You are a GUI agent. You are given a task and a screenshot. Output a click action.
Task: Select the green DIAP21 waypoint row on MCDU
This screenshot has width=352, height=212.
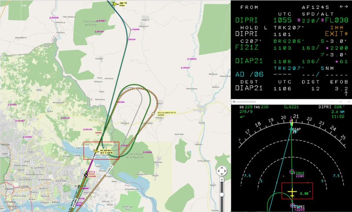tap(292, 61)
